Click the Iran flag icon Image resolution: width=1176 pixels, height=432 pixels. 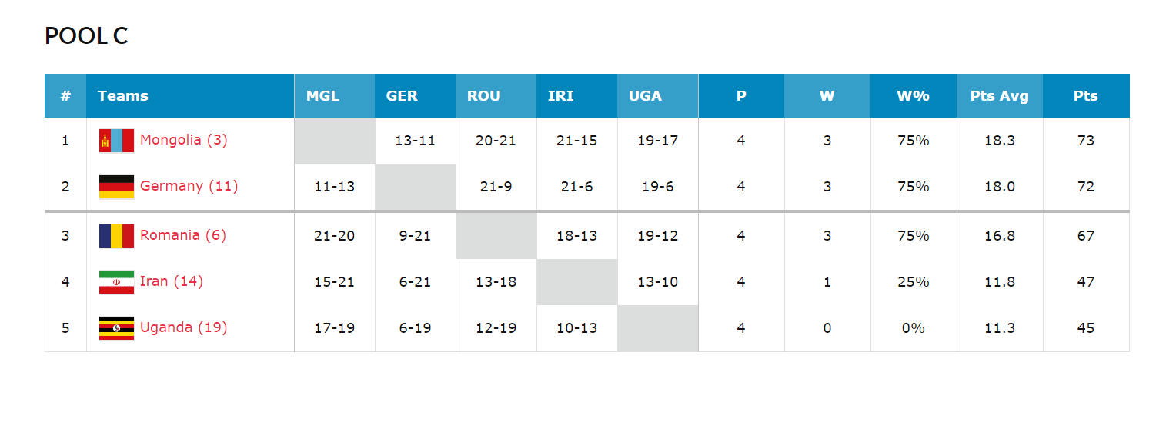coord(116,282)
